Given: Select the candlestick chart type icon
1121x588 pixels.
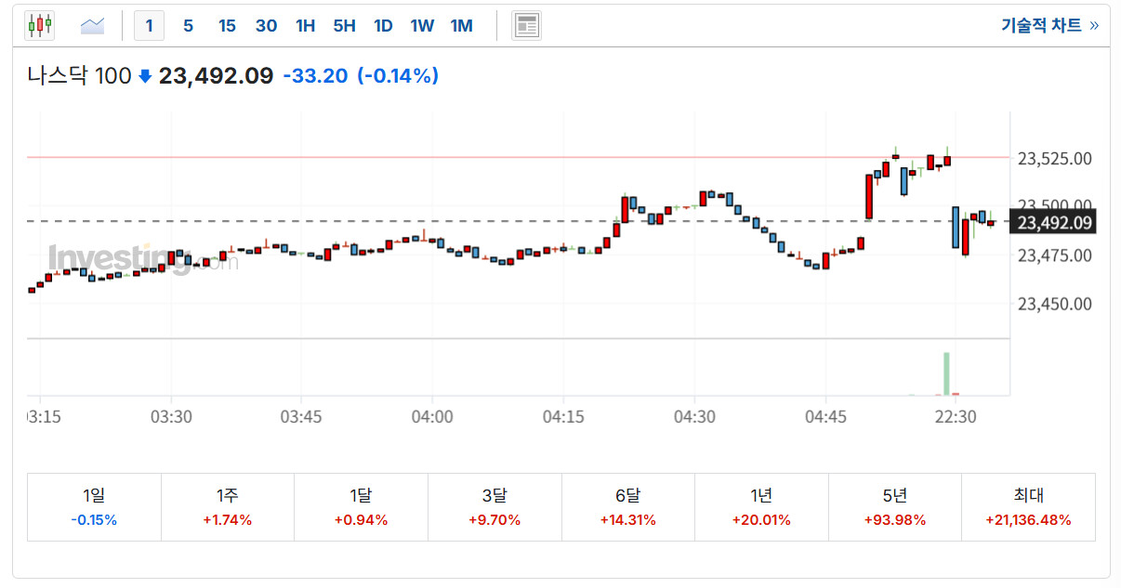Looking at the screenshot, I should coord(40,26).
